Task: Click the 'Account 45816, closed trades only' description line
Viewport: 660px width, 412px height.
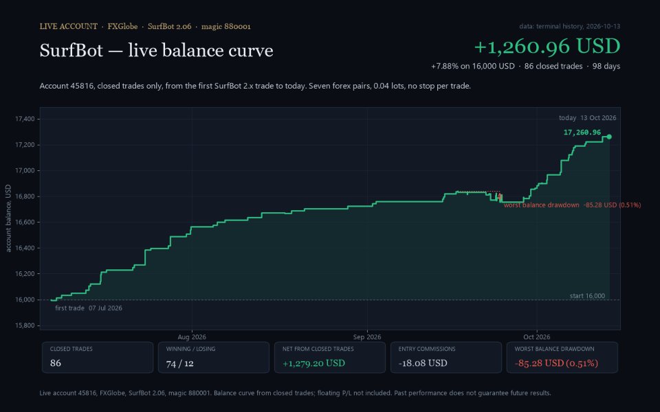Action: point(255,86)
